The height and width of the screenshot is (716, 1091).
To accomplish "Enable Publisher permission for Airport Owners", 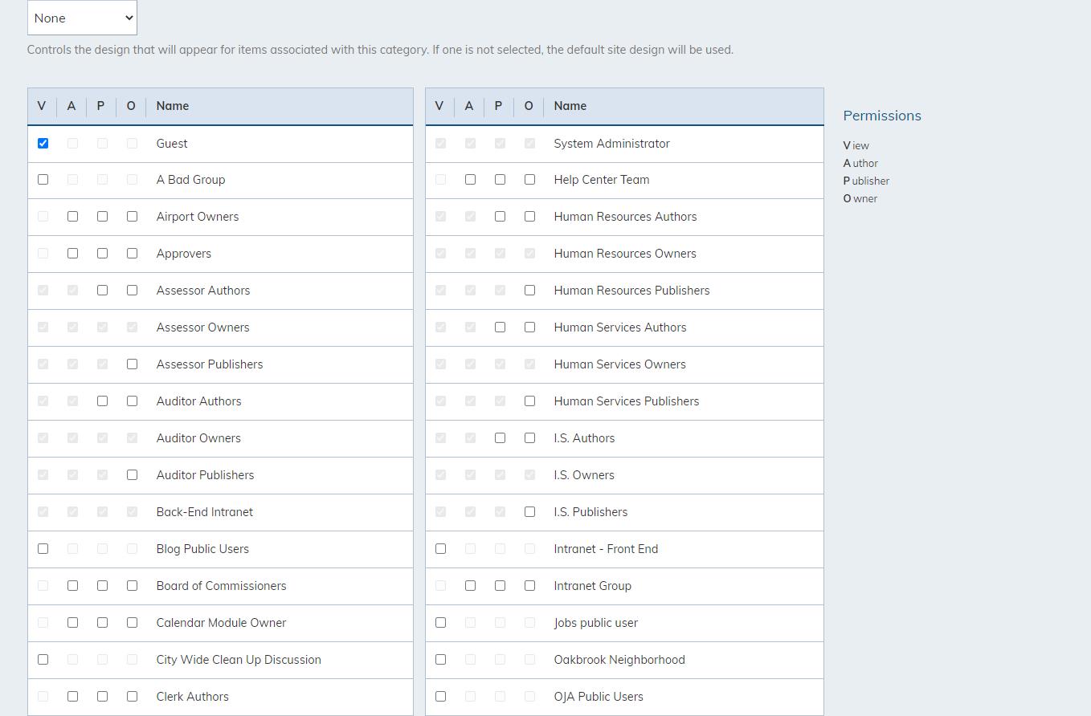I will pos(103,217).
